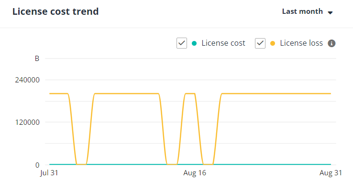Image resolution: width=353 pixels, height=181 pixels.
Task: Click the Aug 16 date label
Action: pos(195,173)
